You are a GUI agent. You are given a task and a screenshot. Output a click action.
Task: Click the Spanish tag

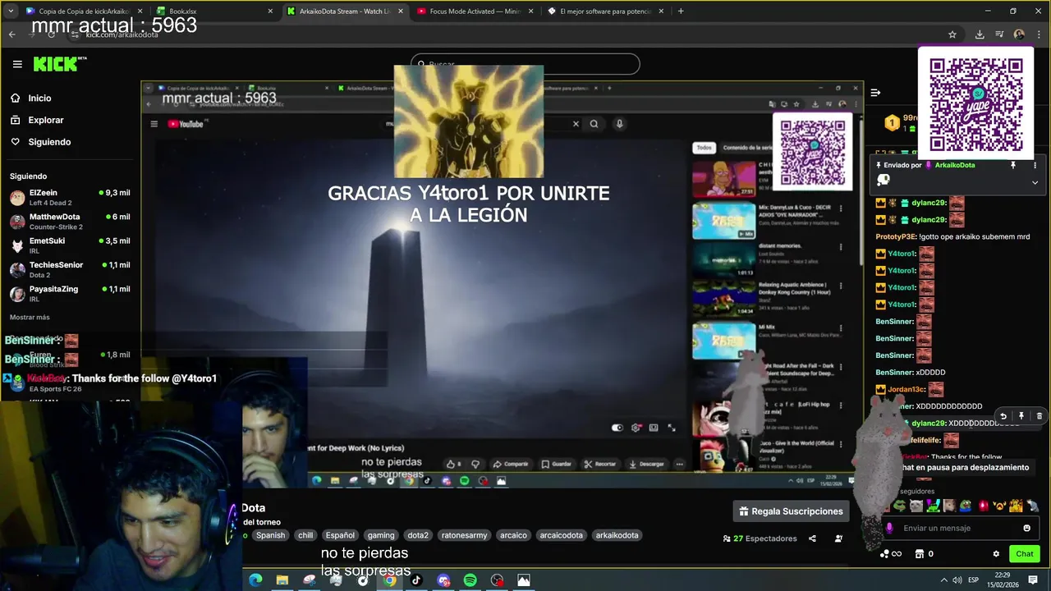pos(270,535)
